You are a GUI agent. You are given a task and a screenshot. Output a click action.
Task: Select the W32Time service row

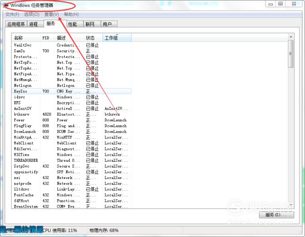point(71,155)
